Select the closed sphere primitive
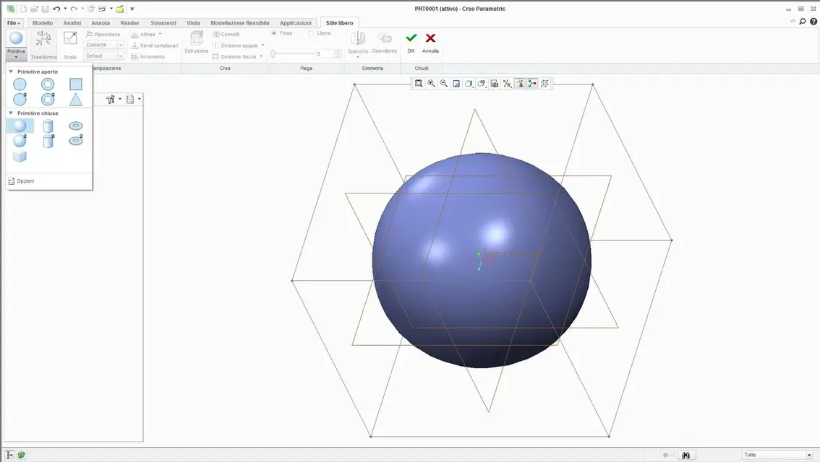This screenshot has height=462, width=820. click(x=20, y=126)
